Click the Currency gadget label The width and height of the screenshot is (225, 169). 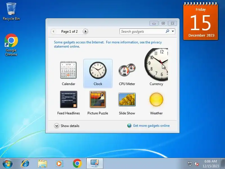pyautogui.click(x=156, y=84)
